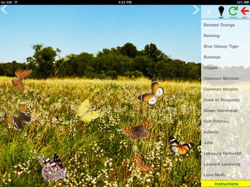Screen dimensions: 250x187
Task: Click the red Back arrow icon
Action: click(x=245, y=12)
